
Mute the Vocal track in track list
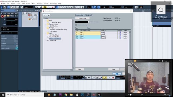(x=24, y=13)
